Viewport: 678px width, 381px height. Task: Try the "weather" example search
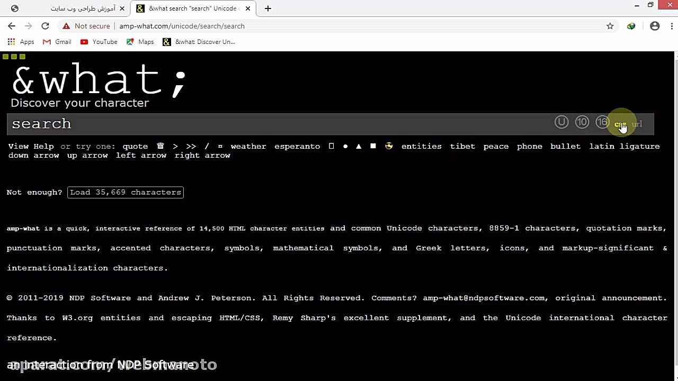[x=248, y=146]
